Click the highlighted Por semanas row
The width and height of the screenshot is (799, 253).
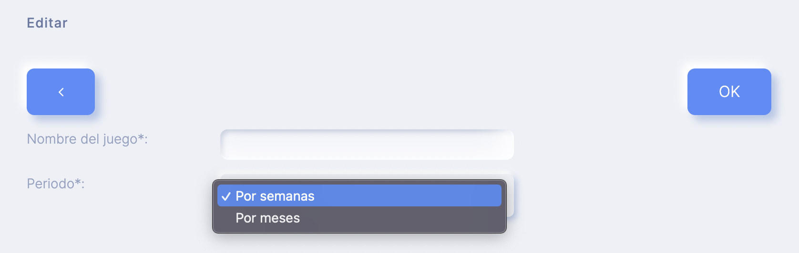point(359,196)
